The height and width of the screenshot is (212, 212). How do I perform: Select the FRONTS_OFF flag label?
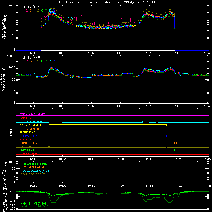28,150
